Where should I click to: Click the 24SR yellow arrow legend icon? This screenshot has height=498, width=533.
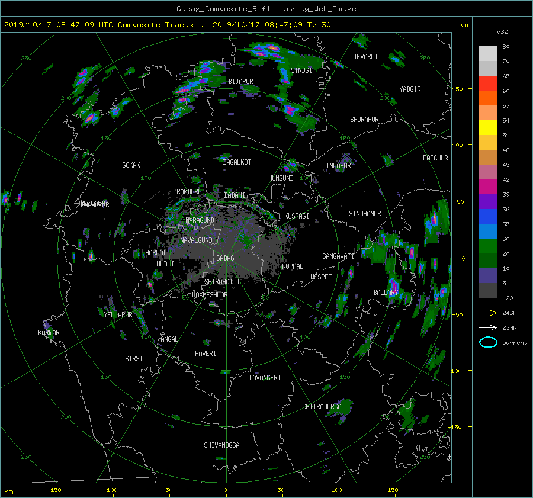coord(488,313)
